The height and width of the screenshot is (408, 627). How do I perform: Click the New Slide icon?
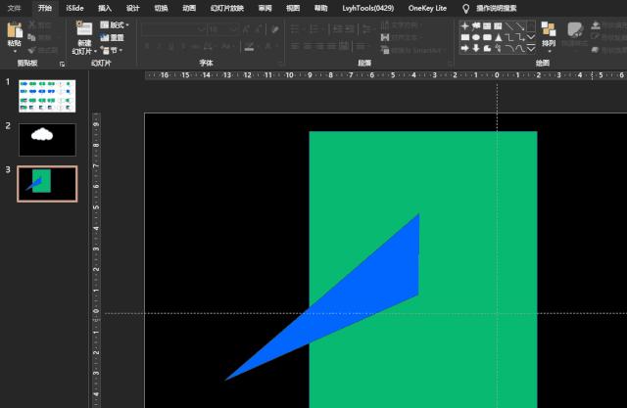84,30
